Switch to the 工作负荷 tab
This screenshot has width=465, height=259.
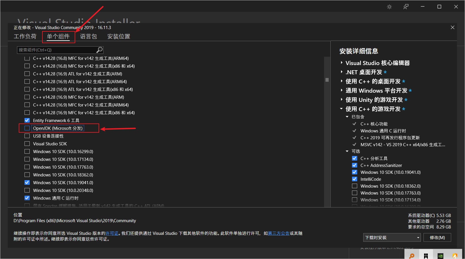(x=25, y=37)
